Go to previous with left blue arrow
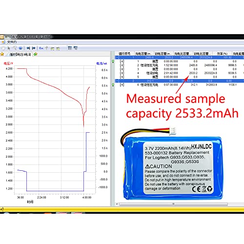 tap(28, 48)
